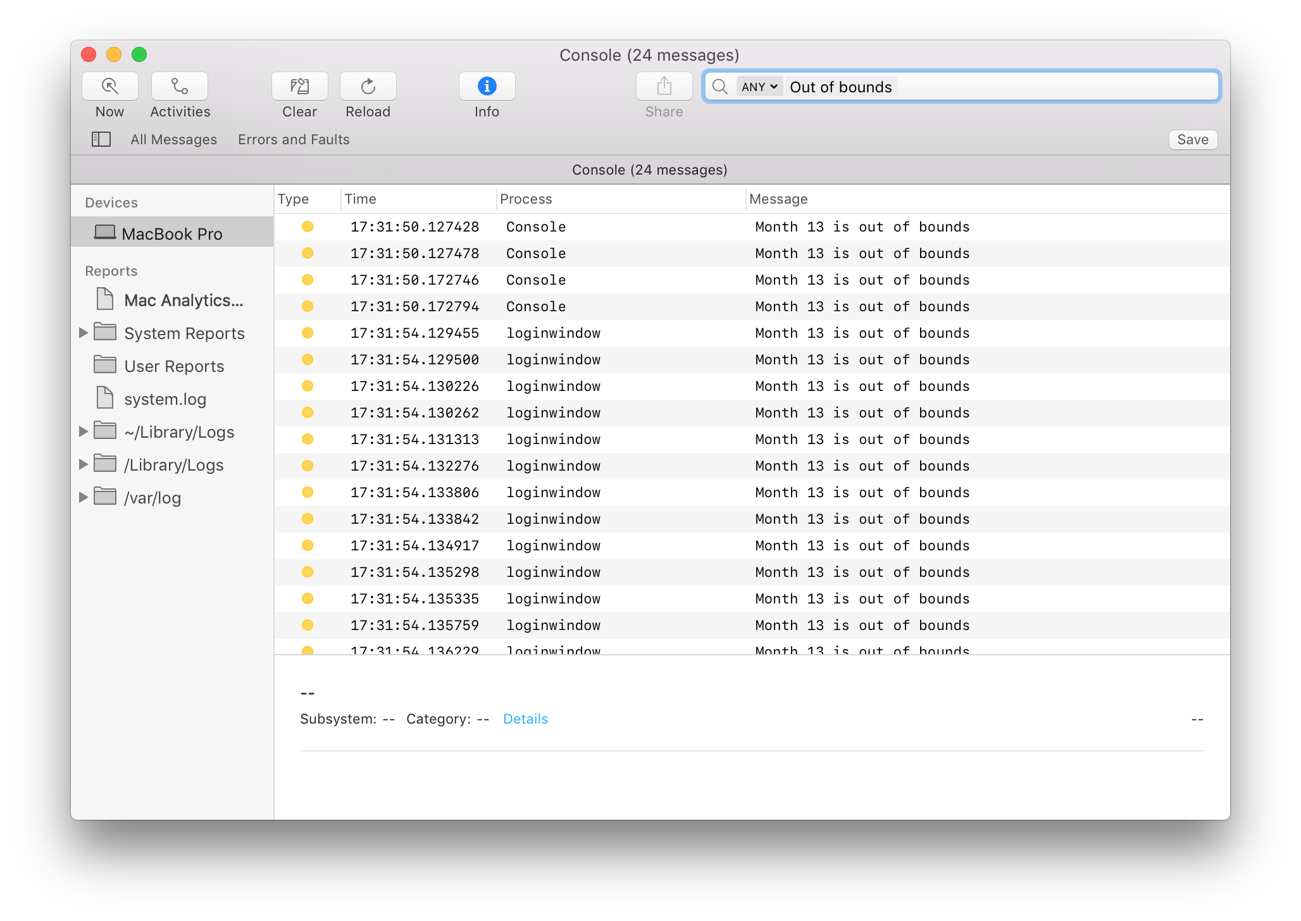Expand the System Reports folder
Screen dimensions: 1301x921
pos(83,333)
